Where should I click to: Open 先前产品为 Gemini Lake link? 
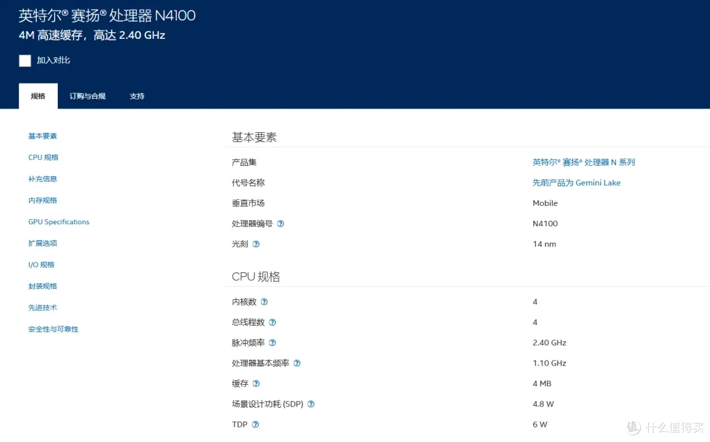577,182
